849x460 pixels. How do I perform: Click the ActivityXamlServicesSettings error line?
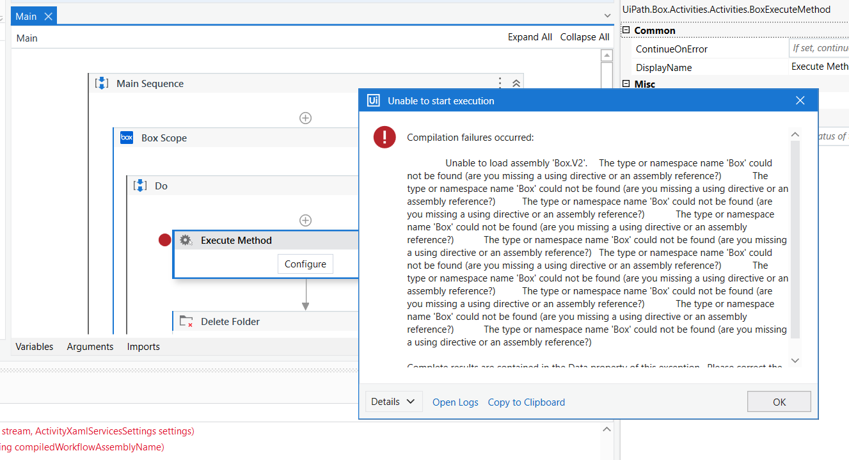pyautogui.click(x=97, y=431)
